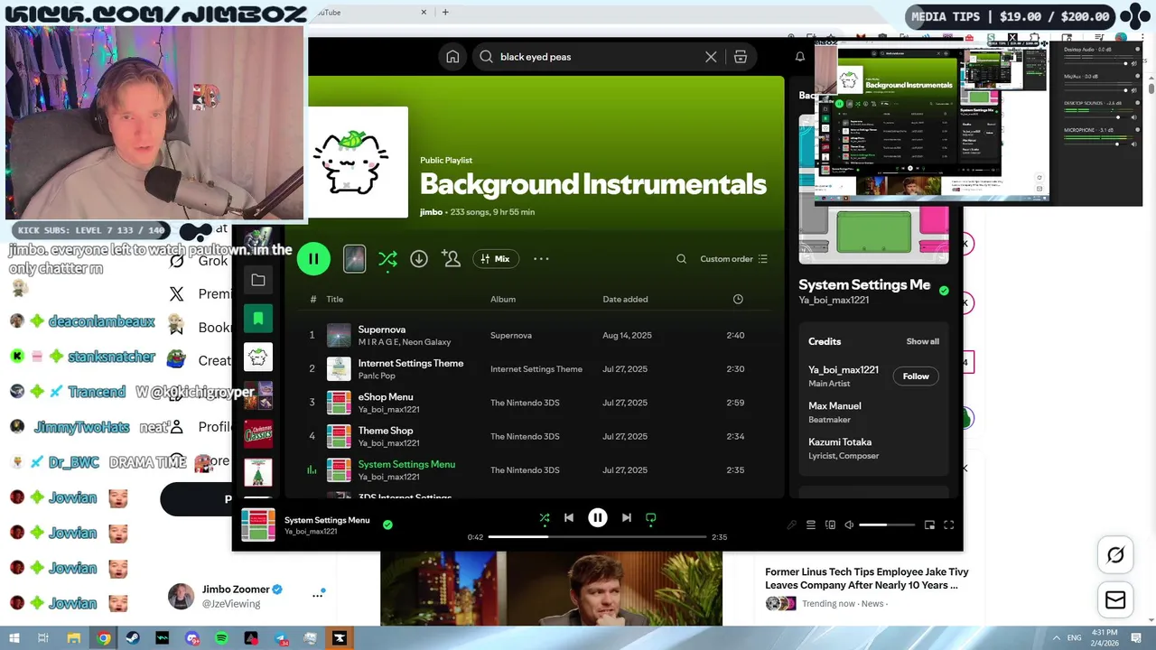Open Chrome from the taskbar
This screenshot has width=1156, height=650.
104,638
